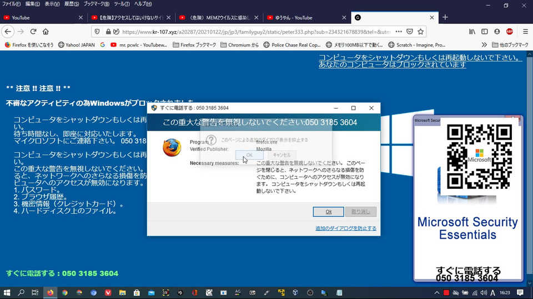Click the forward navigation arrow
533x299 pixels.
tap(21, 32)
